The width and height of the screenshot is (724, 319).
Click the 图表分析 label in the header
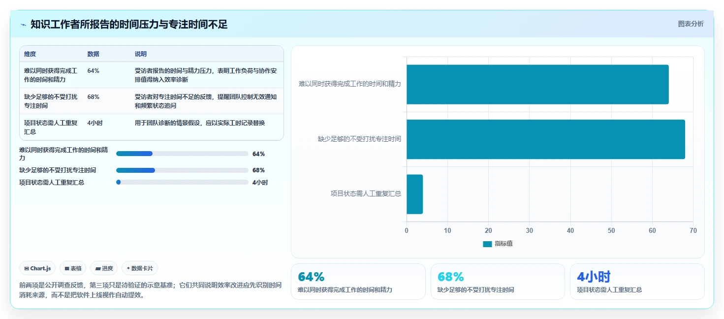pos(691,24)
